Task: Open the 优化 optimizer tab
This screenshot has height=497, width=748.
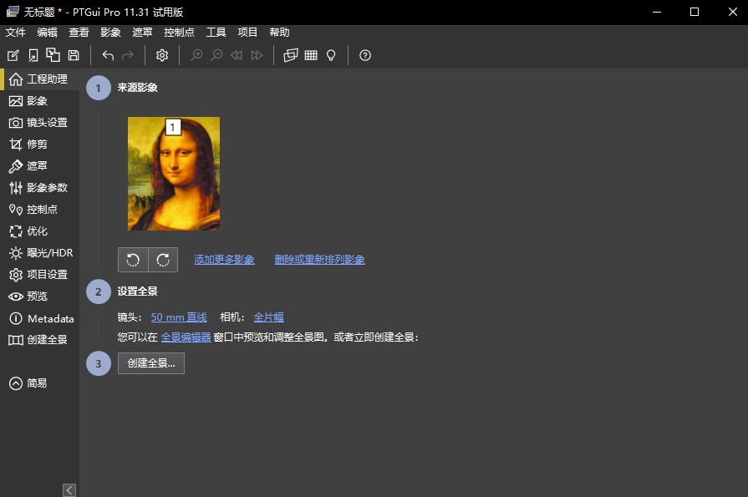Action: (x=39, y=231)
